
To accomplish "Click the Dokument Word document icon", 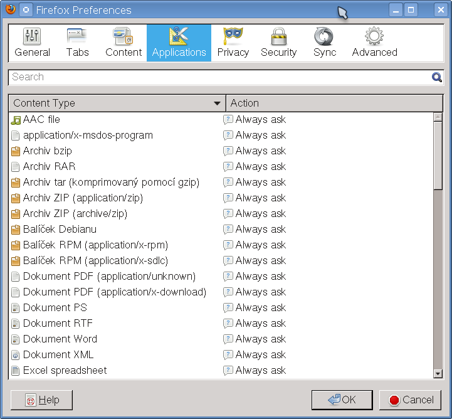I will [15, 339].
